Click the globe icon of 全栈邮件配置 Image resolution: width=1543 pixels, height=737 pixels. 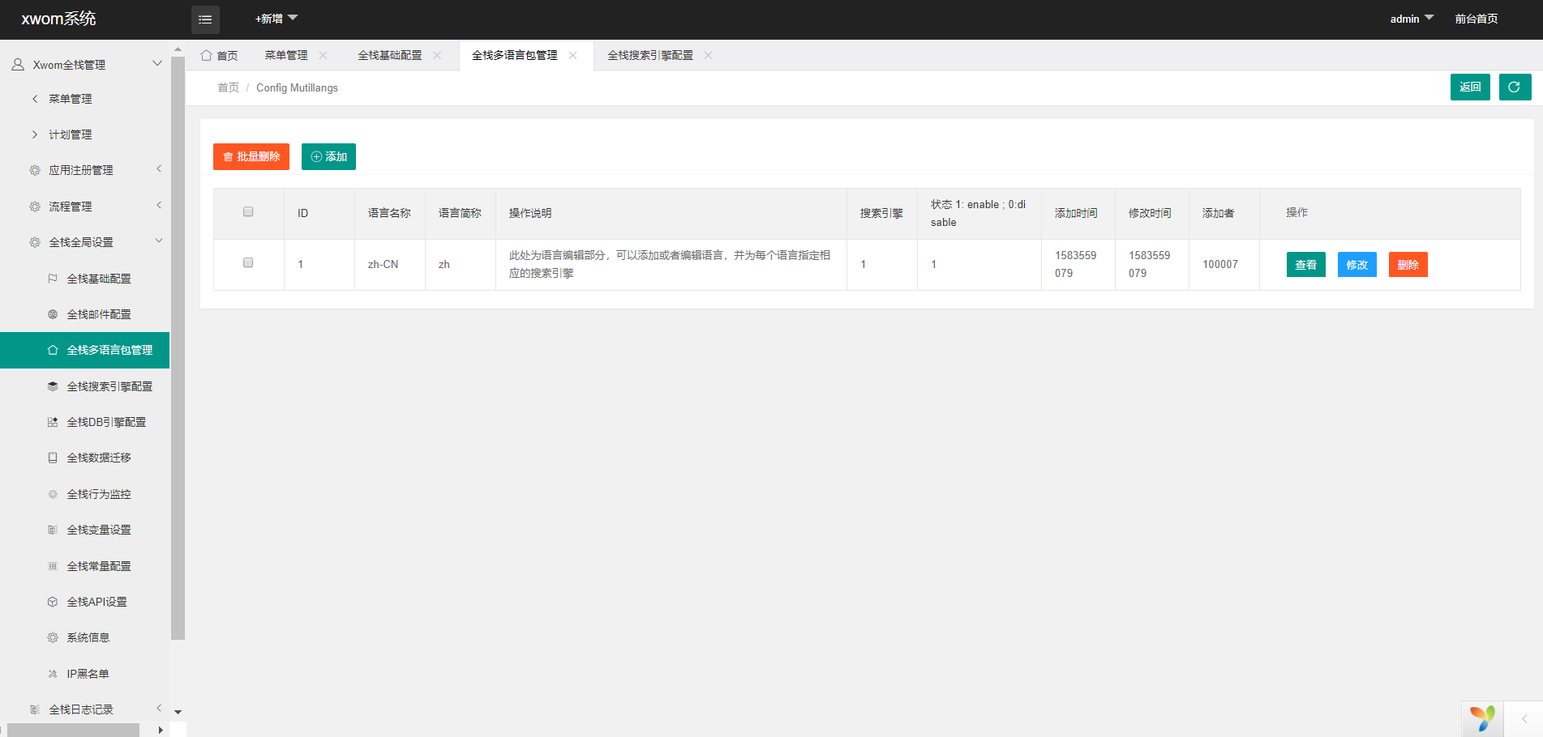tap(53, 314)
